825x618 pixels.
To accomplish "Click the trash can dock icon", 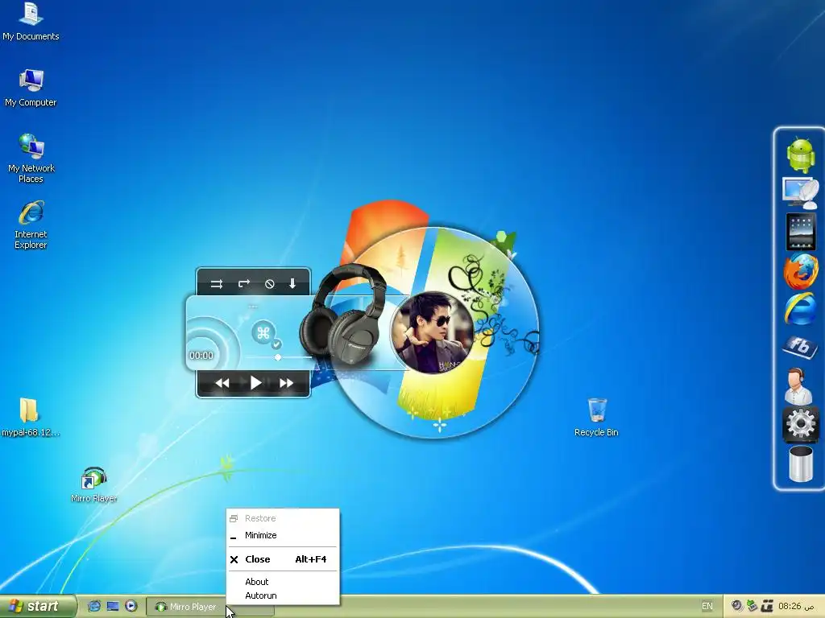I will 800,463.
